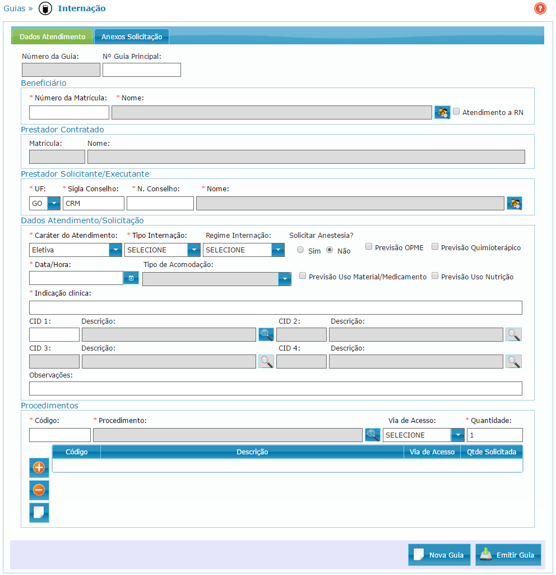
Task: Enable the Atendimento a RN checkbox
Action: click(456, 112)
